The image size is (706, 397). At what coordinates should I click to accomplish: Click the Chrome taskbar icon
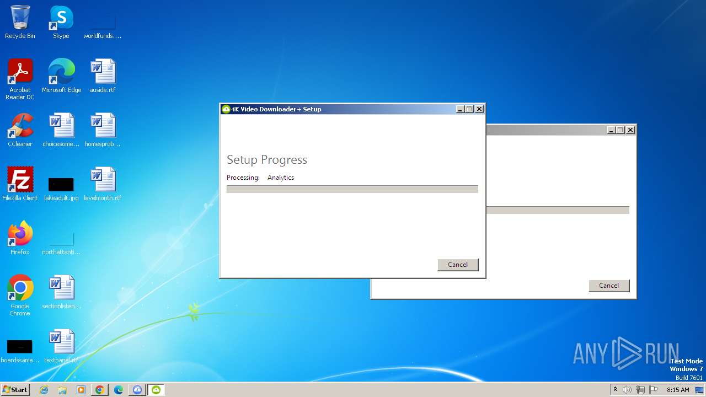[x=100, y=390]
